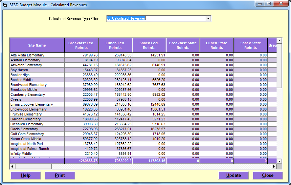The height and width of the screenshot is (185, 291).
Task: Click the horizontal scrollbar right arrow
Action: [274, 167]
